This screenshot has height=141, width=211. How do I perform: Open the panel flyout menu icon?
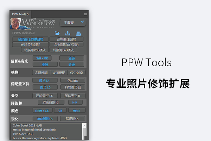[x=85, y=14]
